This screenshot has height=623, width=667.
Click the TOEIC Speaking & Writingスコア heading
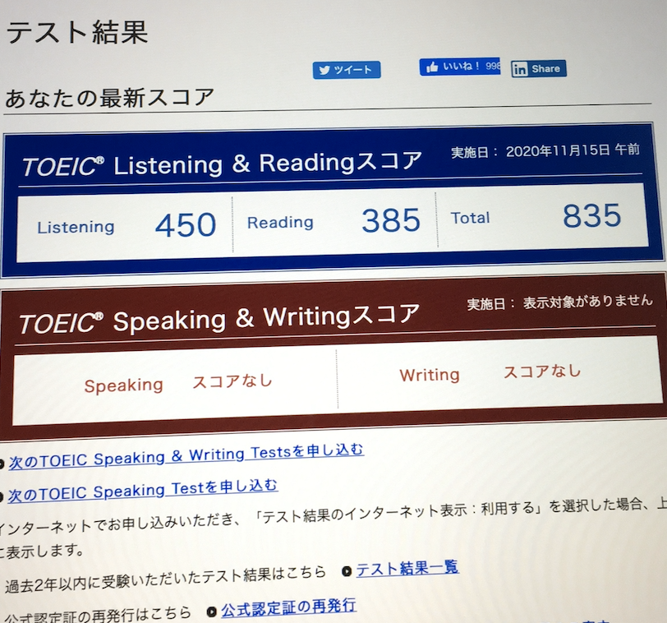219,319
